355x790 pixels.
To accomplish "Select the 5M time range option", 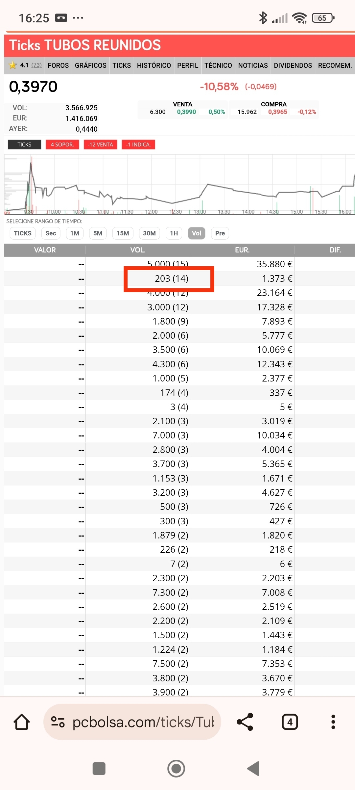I will tap(98, 233).
